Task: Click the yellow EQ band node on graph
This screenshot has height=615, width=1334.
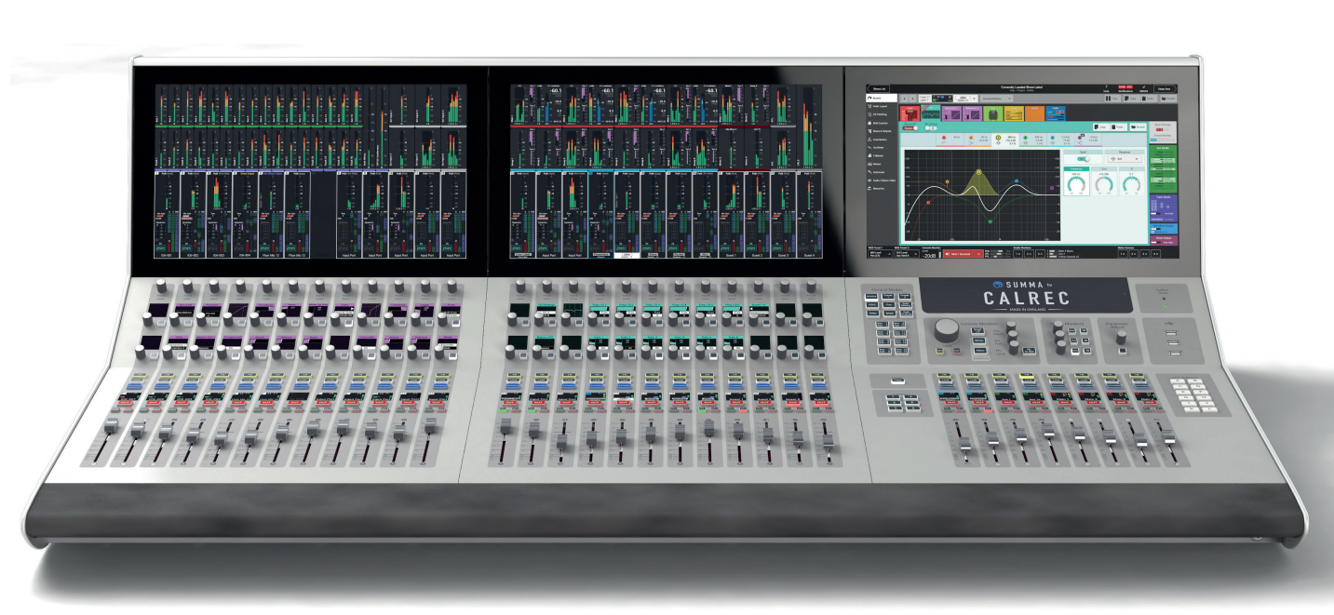Action: click(x=978, y=172)
